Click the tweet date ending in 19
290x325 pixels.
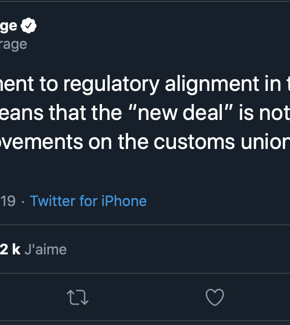point(8,201)
